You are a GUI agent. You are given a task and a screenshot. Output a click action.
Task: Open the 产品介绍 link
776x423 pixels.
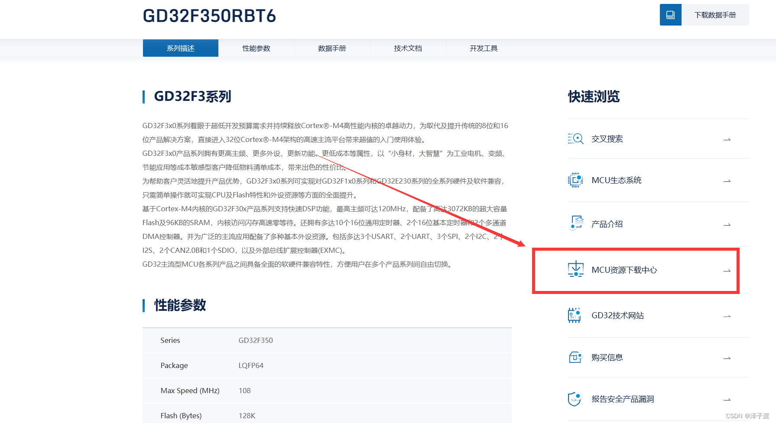(x=607, y=224)
